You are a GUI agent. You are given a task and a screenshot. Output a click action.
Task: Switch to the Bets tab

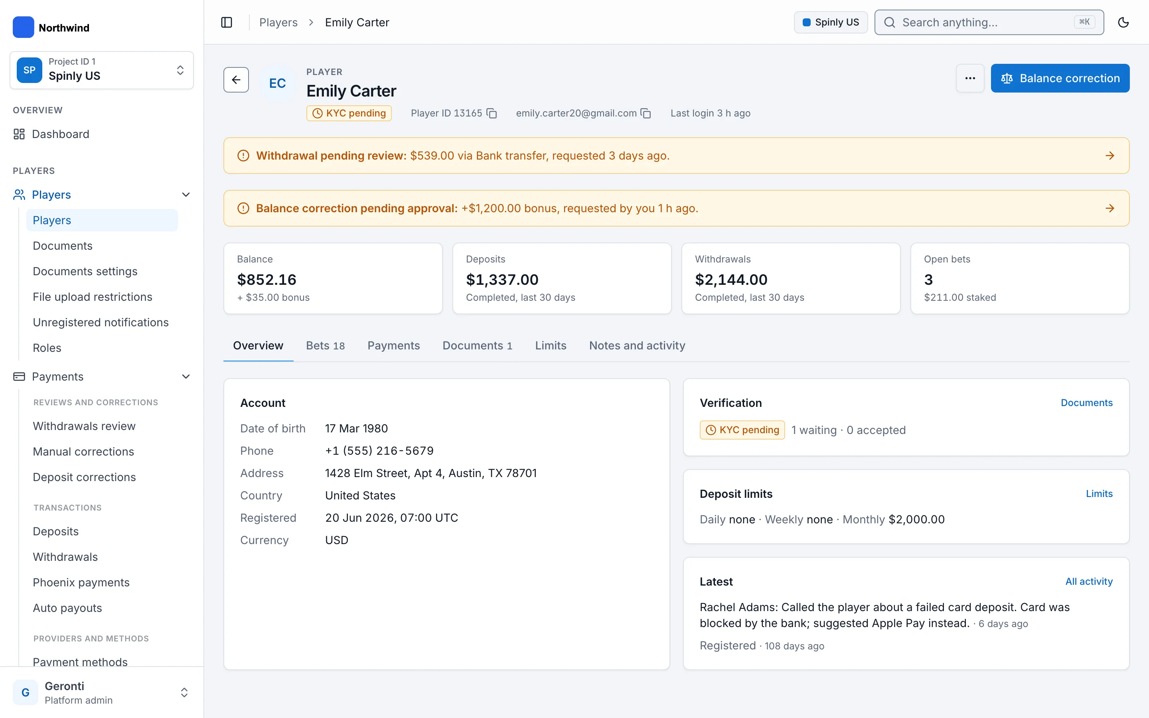(x=325, y=346)
